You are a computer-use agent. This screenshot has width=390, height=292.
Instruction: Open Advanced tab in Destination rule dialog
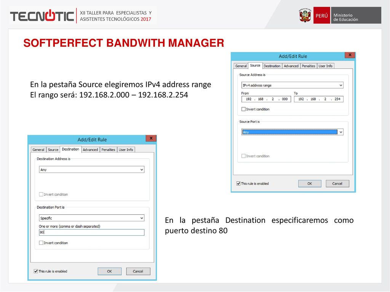pos(90,150)
